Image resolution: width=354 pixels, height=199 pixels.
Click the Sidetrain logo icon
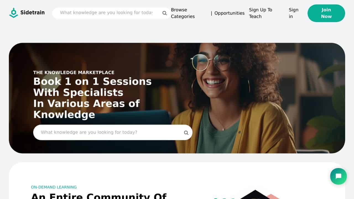(x=14, y=13)
